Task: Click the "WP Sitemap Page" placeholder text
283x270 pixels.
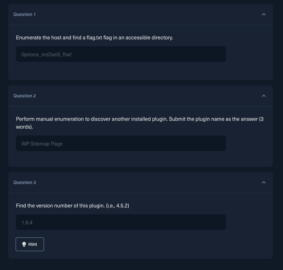Action: point(42,144)
